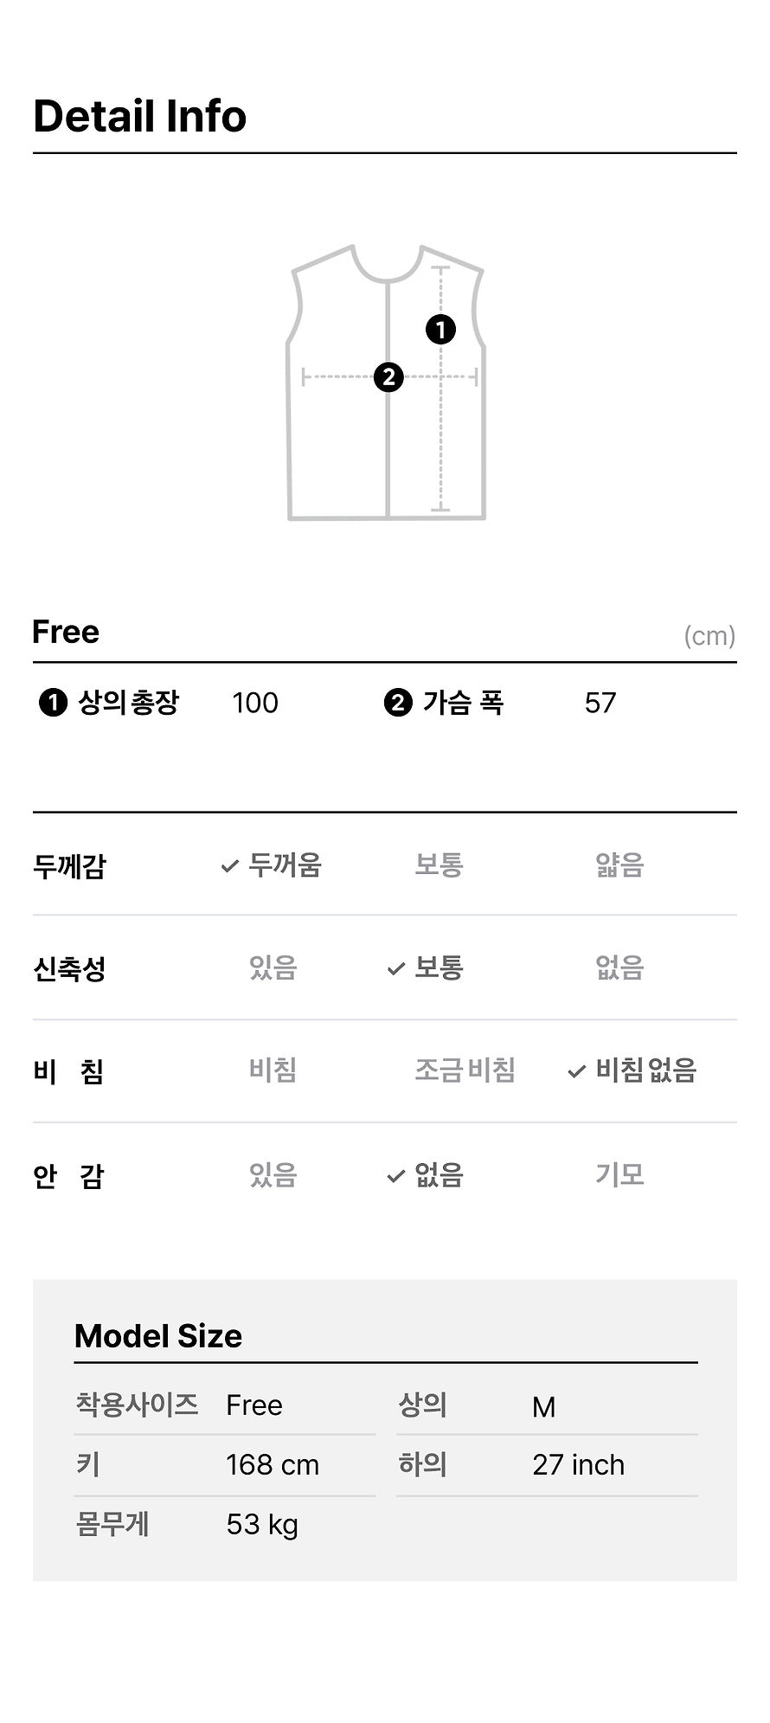Click the checkmark next to 보통 in 신축성 row
Screen dimensions: 770x1723
(x=396, y=968)
